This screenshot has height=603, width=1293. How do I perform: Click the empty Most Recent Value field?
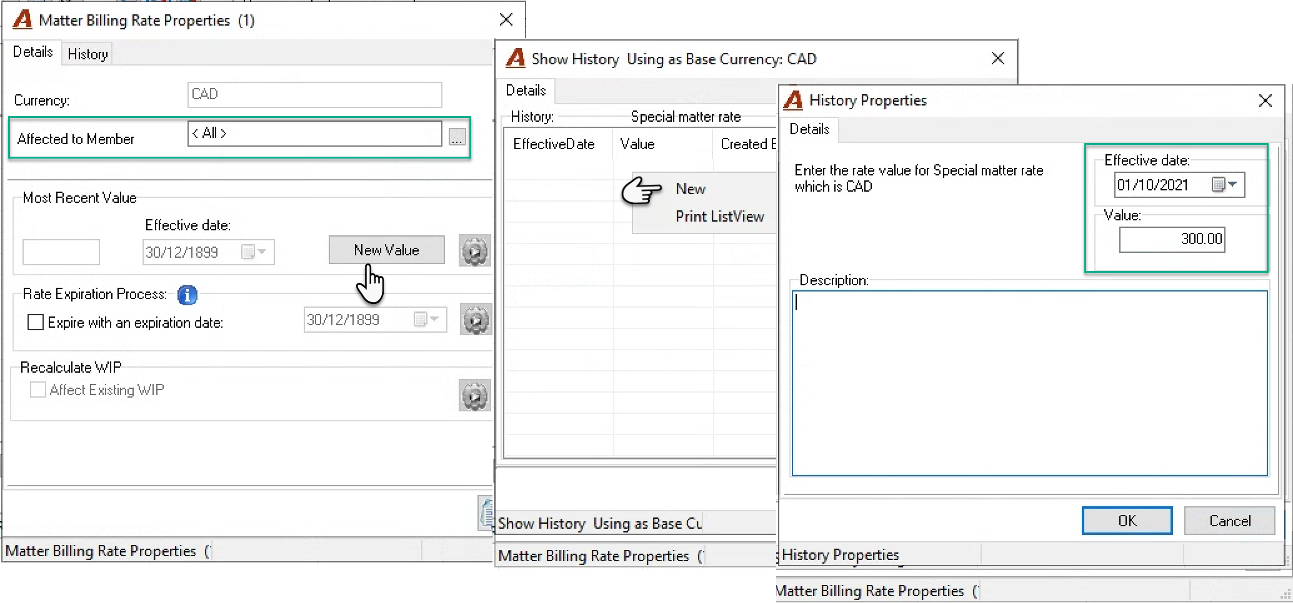(61, 252)
